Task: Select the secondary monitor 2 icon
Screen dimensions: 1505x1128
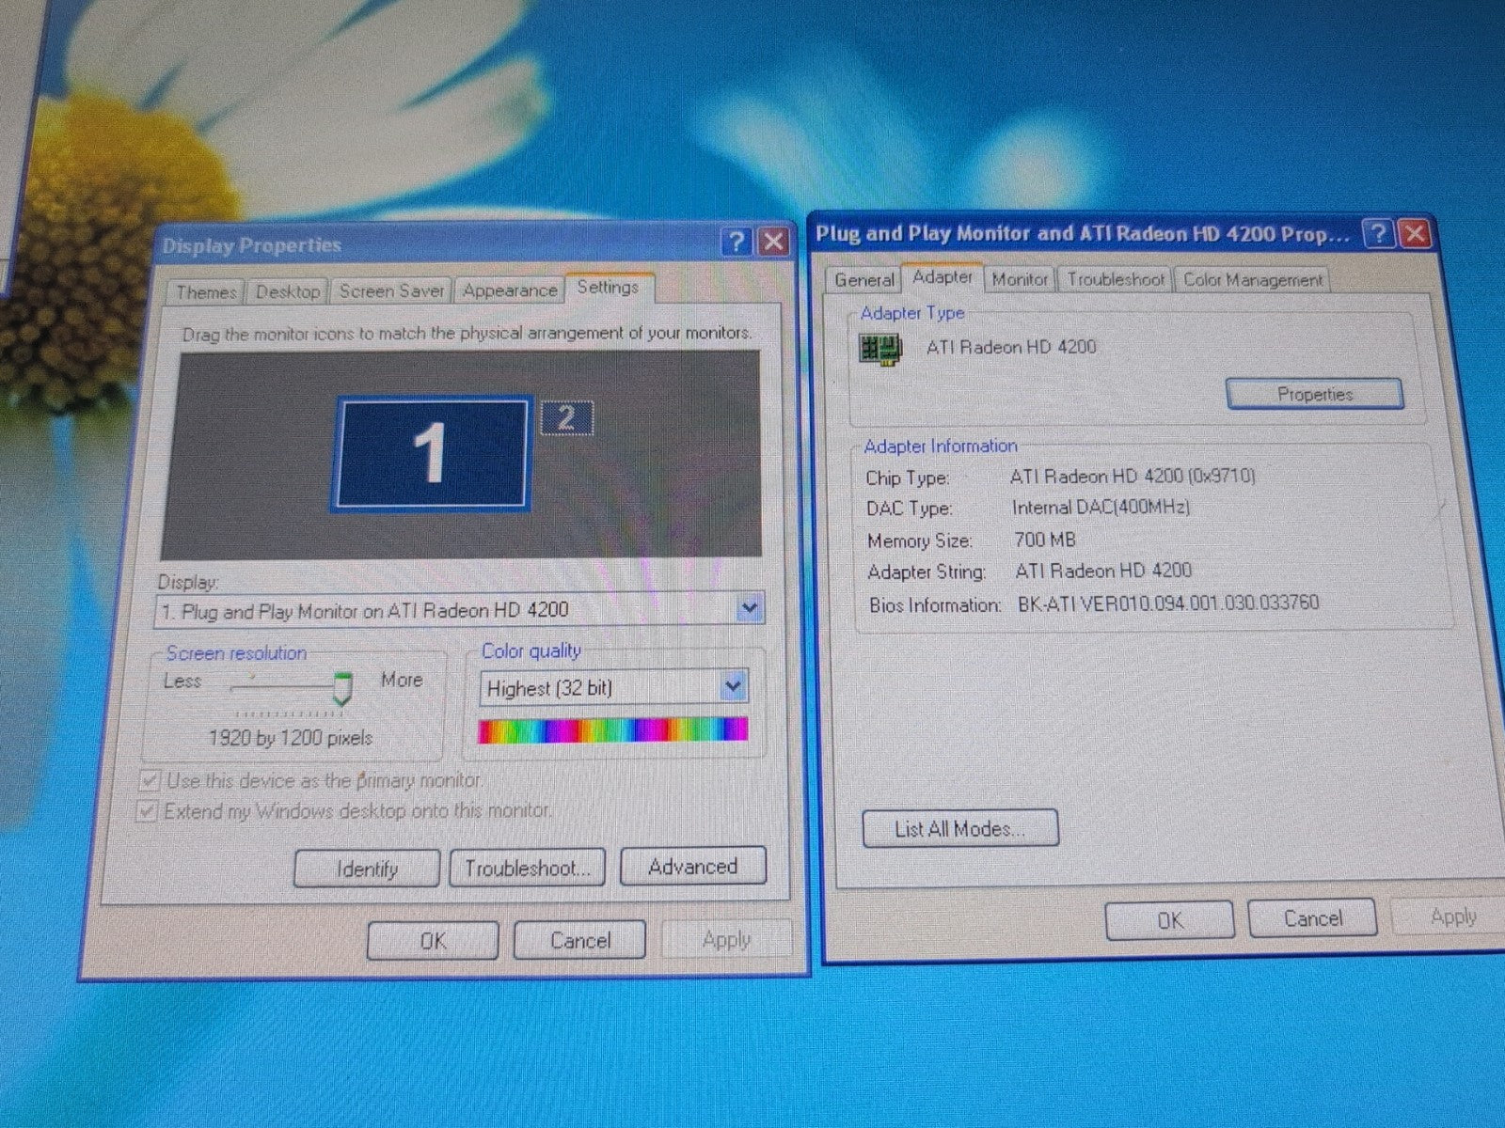Action: pos(566,418)
